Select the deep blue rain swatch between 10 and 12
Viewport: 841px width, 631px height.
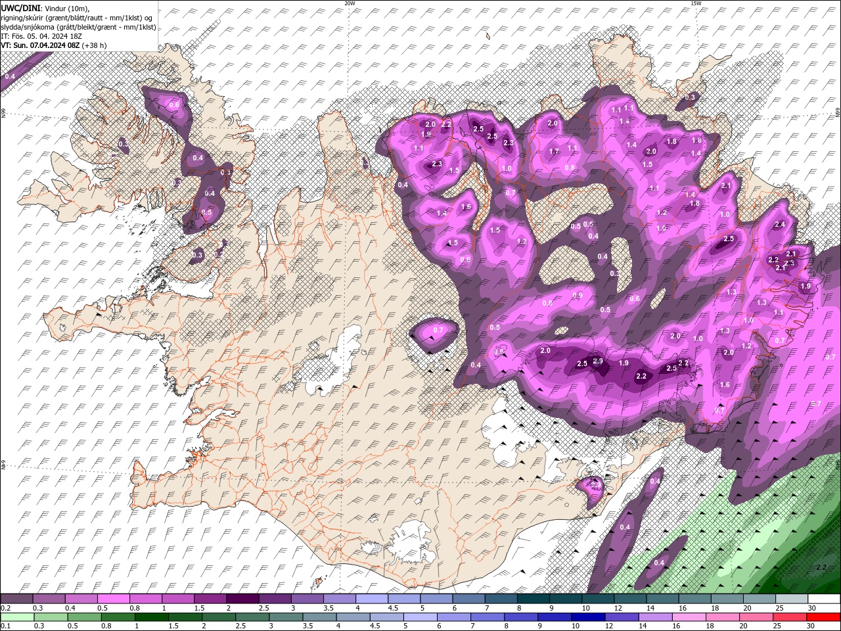pyautogui.click(x=589, y=617)
